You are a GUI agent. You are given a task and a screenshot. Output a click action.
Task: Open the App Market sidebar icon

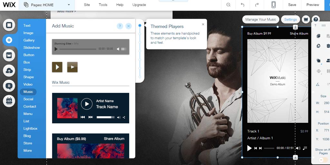(x=9, y=55)
